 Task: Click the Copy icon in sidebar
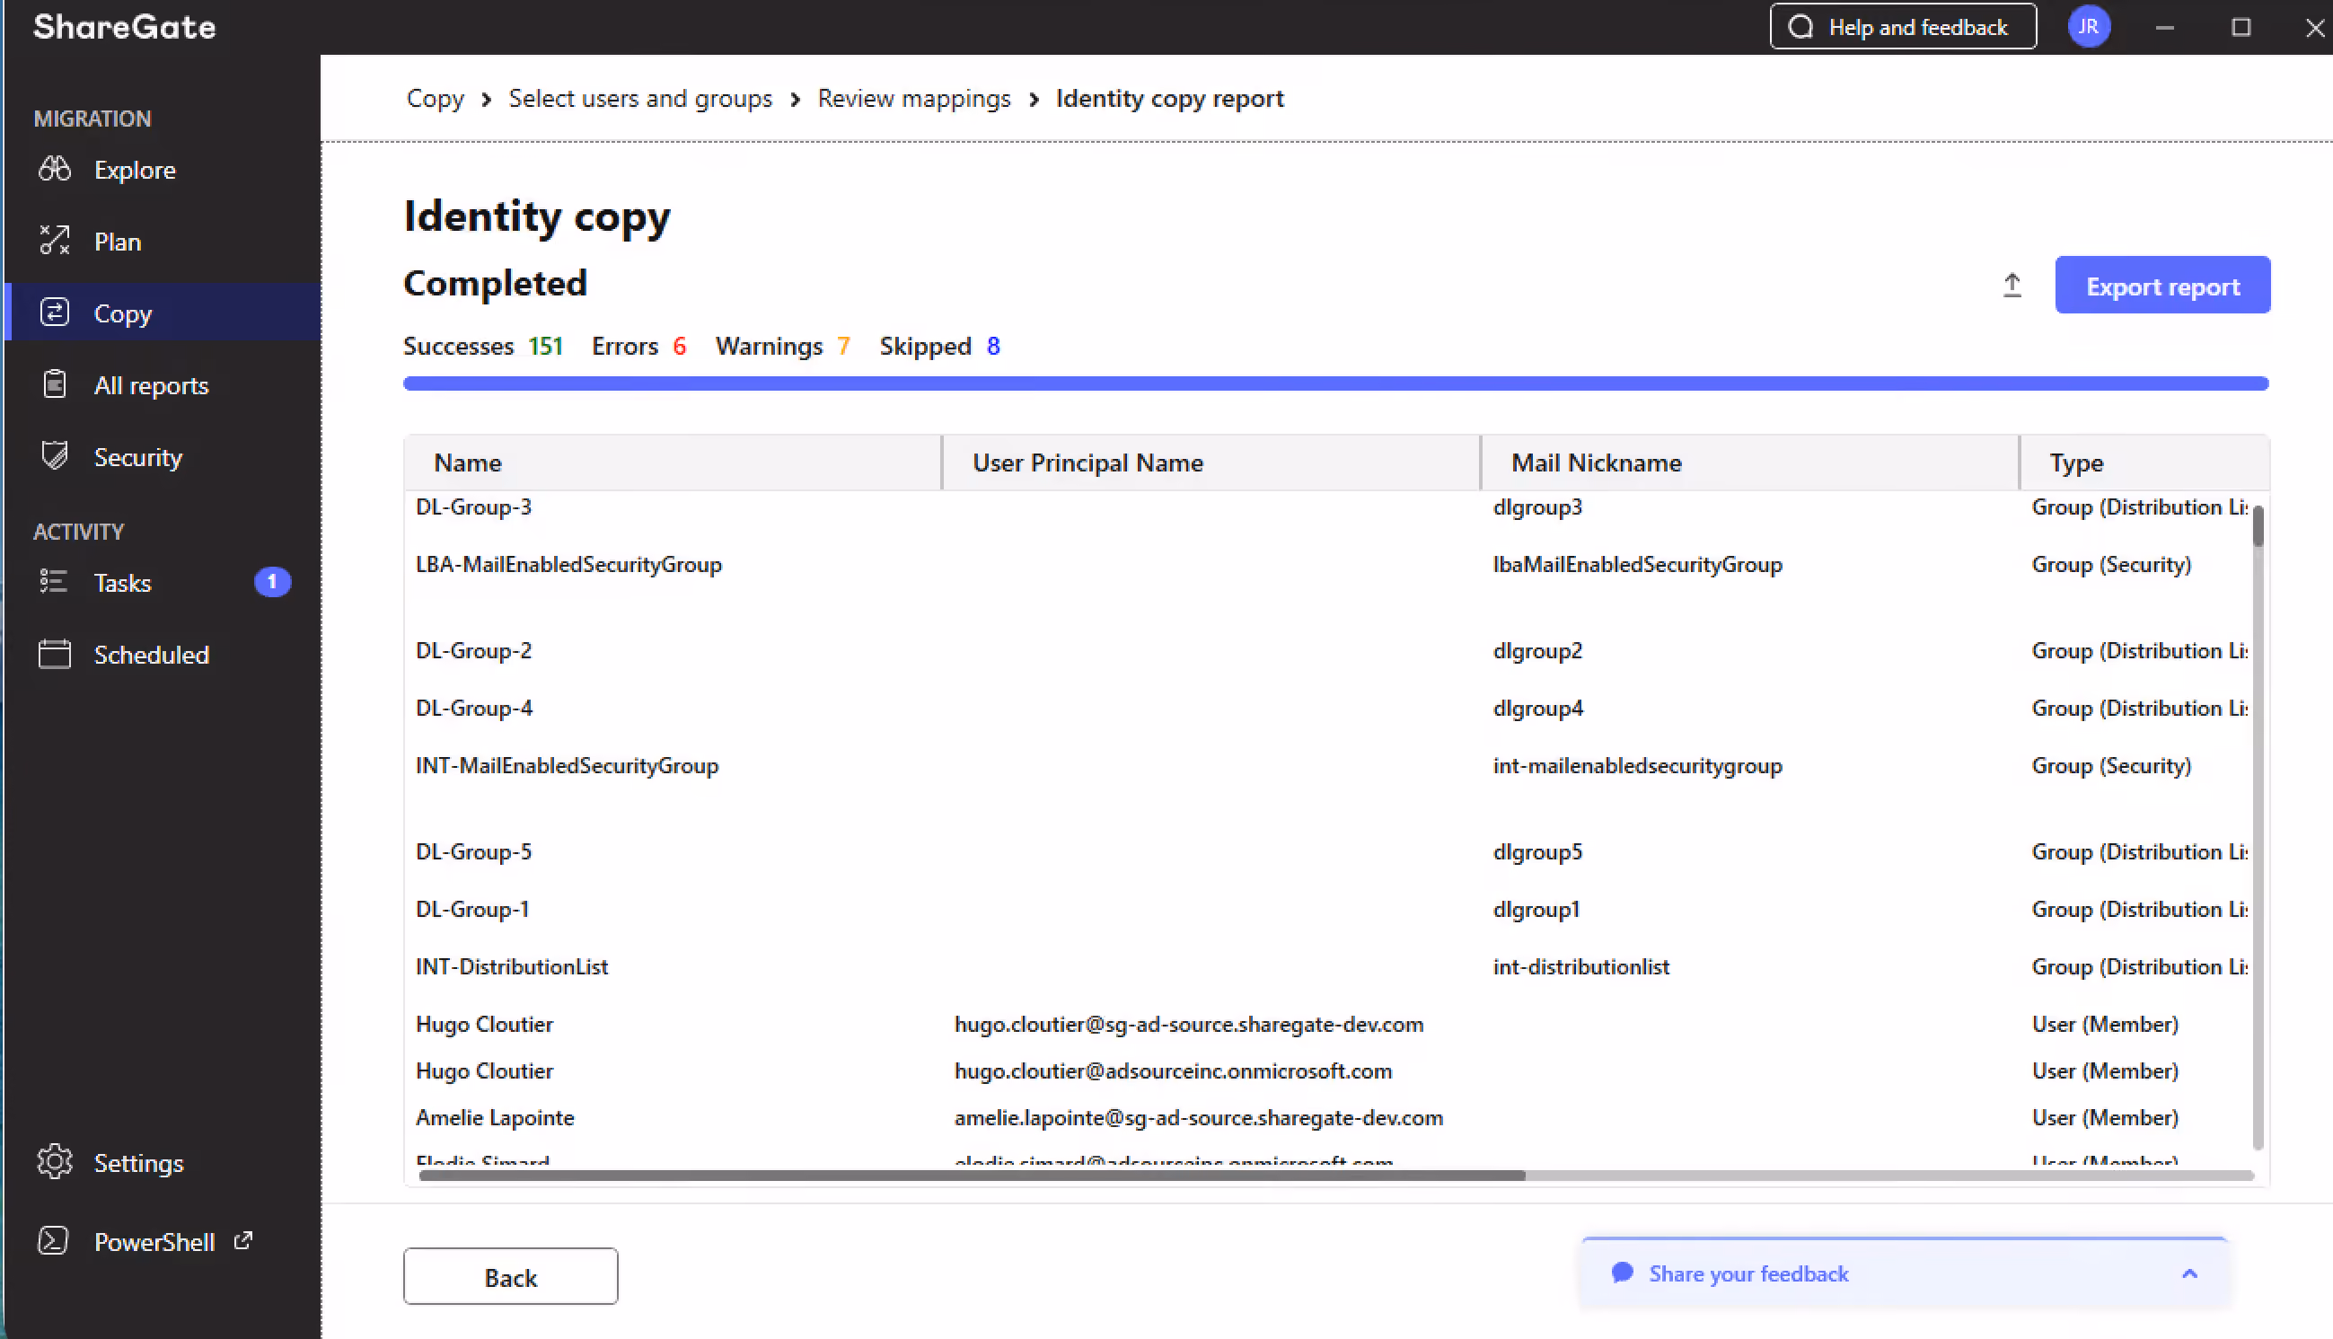click(54, 313)
